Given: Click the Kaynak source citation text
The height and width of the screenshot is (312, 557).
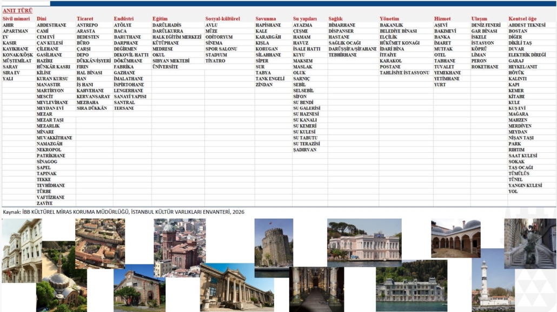Looking at the screenshot, I should [x=123, y=212].
